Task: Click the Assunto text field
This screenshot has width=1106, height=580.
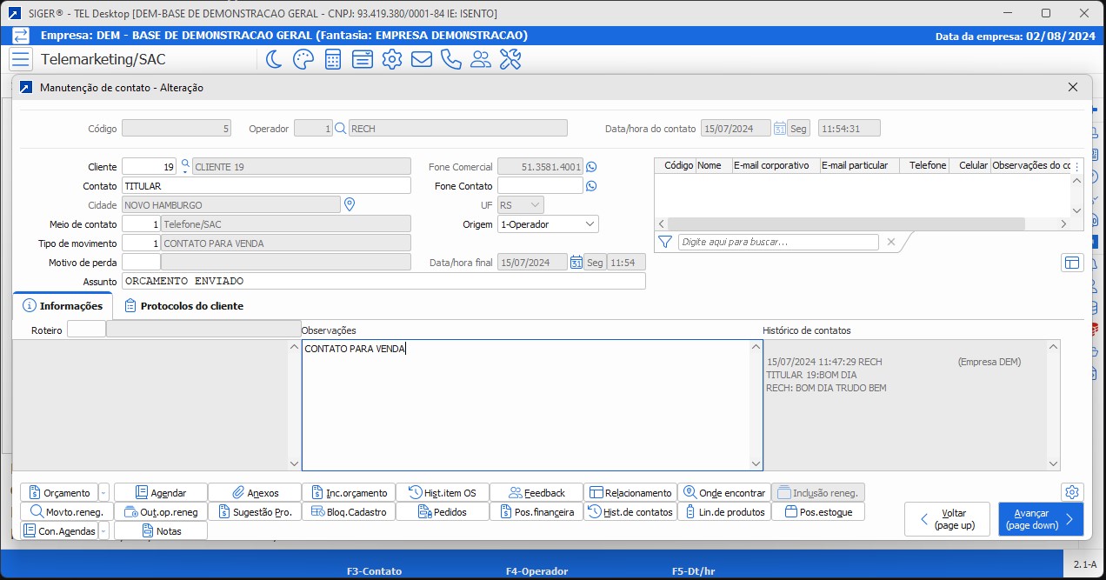Action: pos(383,282)
